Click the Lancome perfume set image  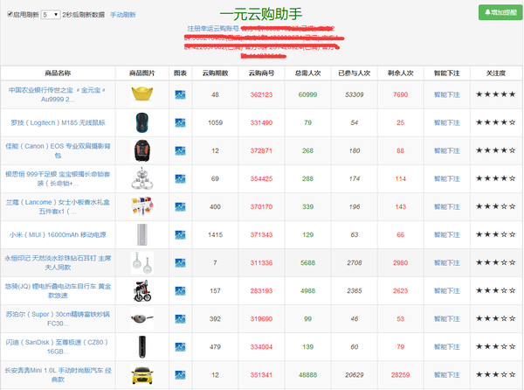click(142, 206)
